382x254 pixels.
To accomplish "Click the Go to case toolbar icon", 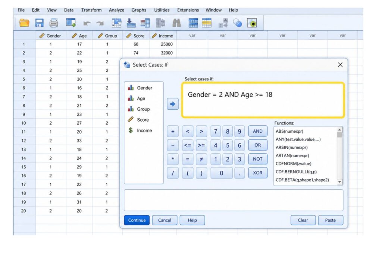I will point(116,23).
